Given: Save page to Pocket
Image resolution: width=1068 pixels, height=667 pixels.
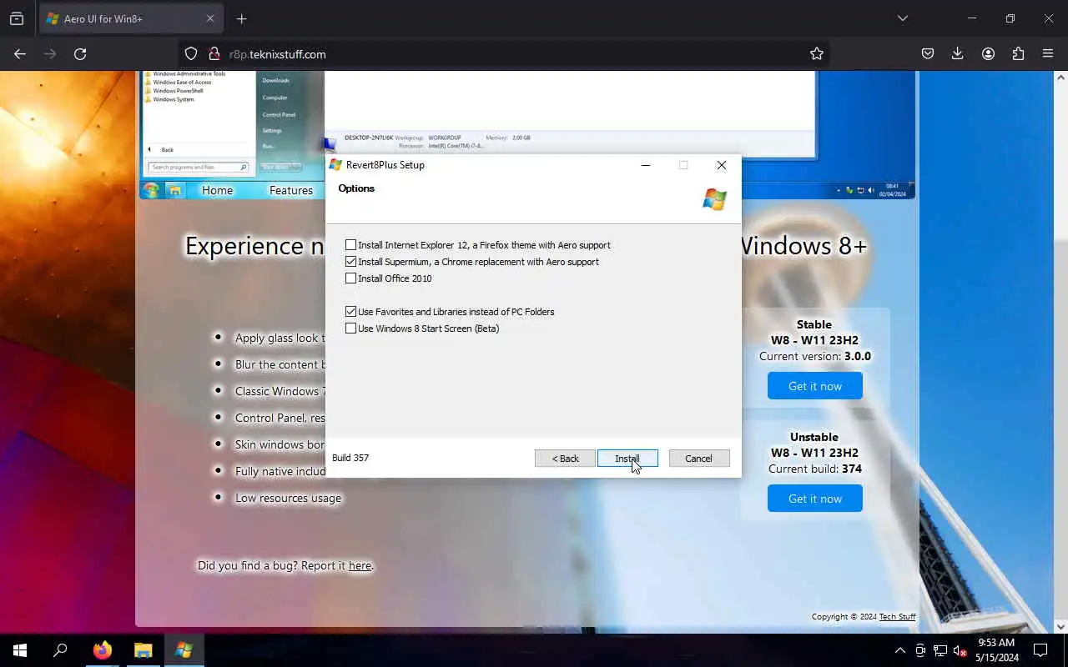Looking at the screenshot, I should 928,53.
